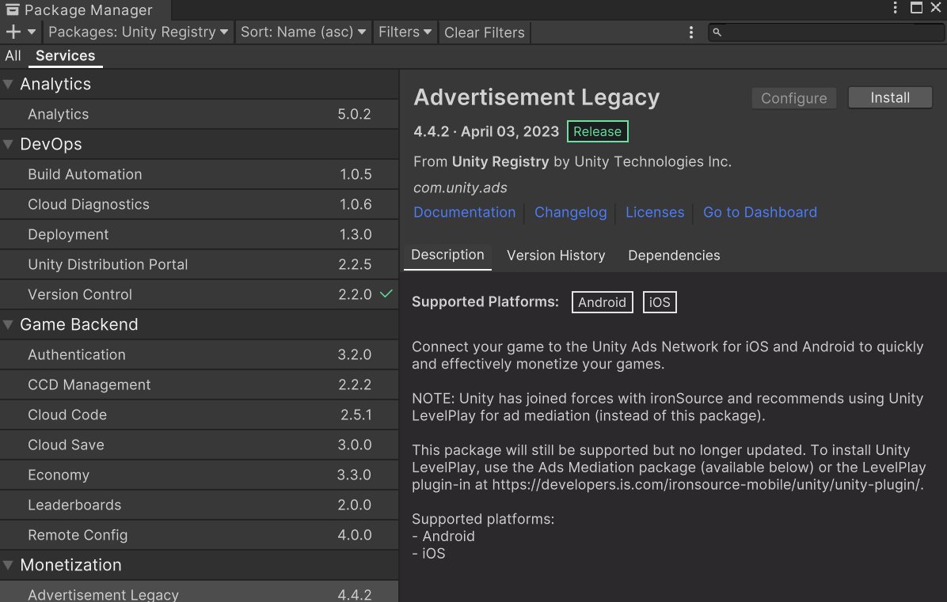Open the Sort: Name (asc) dropdown
947x602 pixels.
(303, 32)
